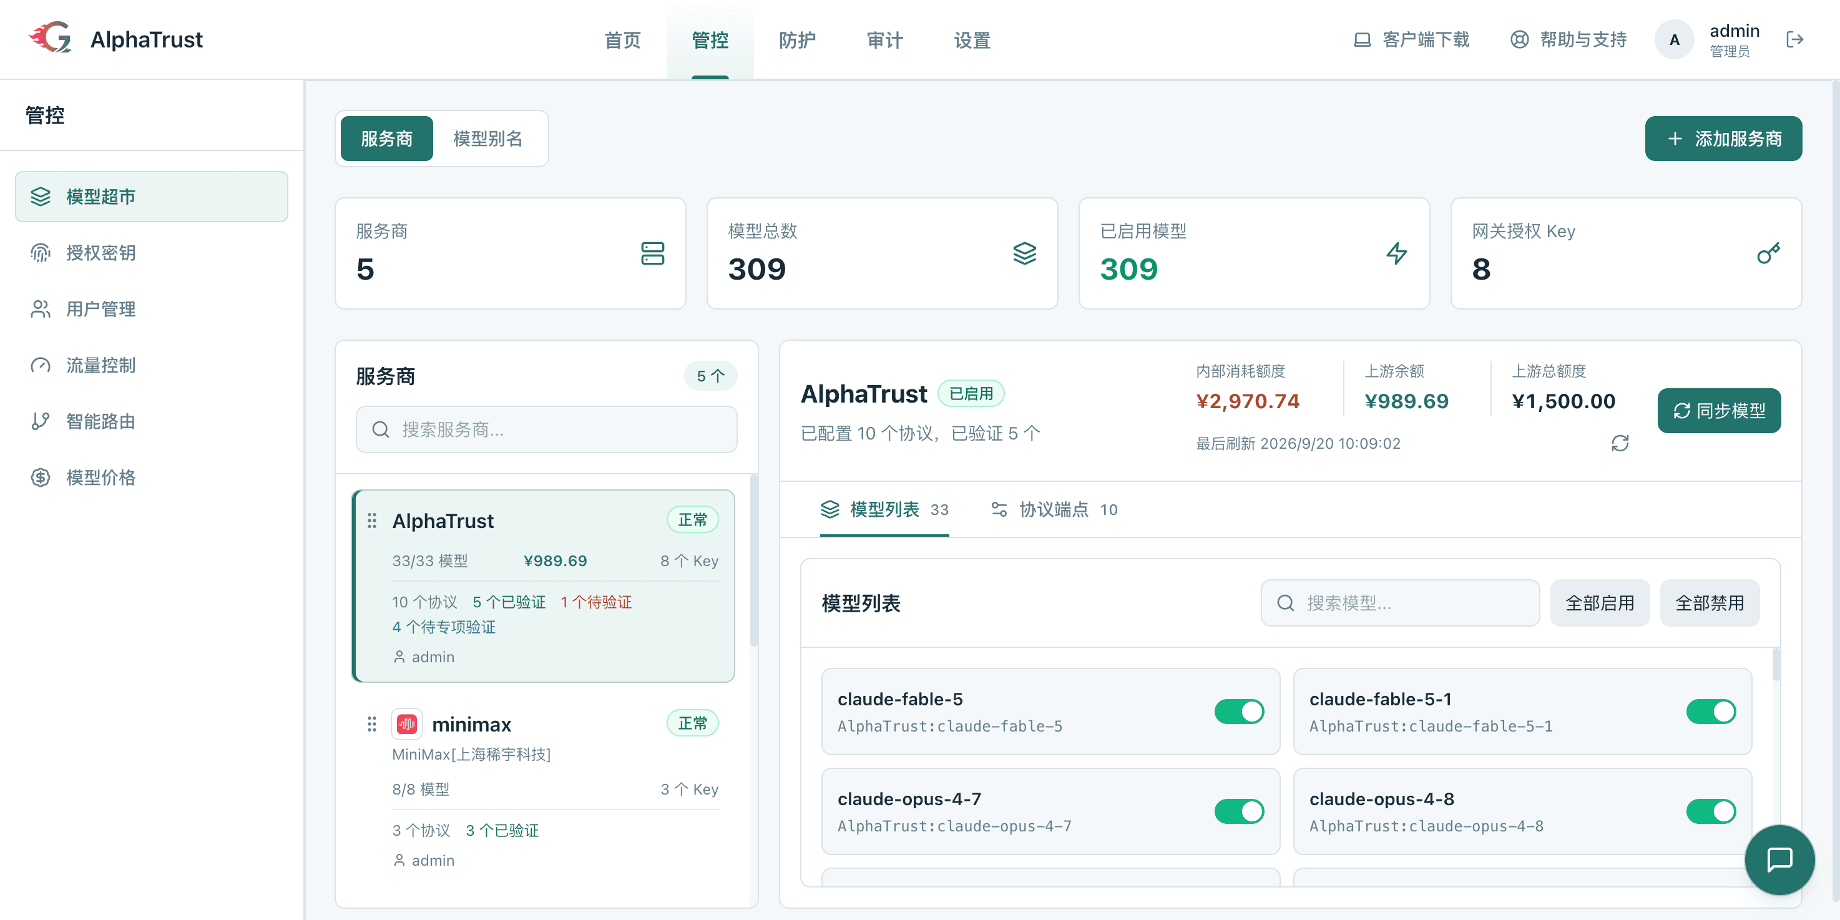This screenshot has height=920, width=1840.
Task: Click the 同步模型 button
Action: coord(1718,411)
